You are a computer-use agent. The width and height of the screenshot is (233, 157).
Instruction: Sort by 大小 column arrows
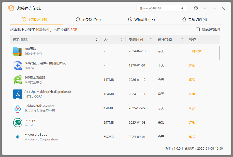tap(122, 39)
